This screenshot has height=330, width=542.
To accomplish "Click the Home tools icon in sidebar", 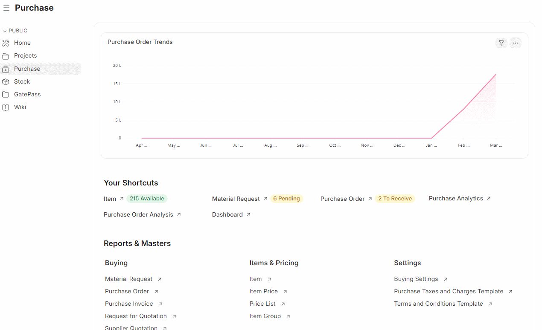I will [6, 43].
